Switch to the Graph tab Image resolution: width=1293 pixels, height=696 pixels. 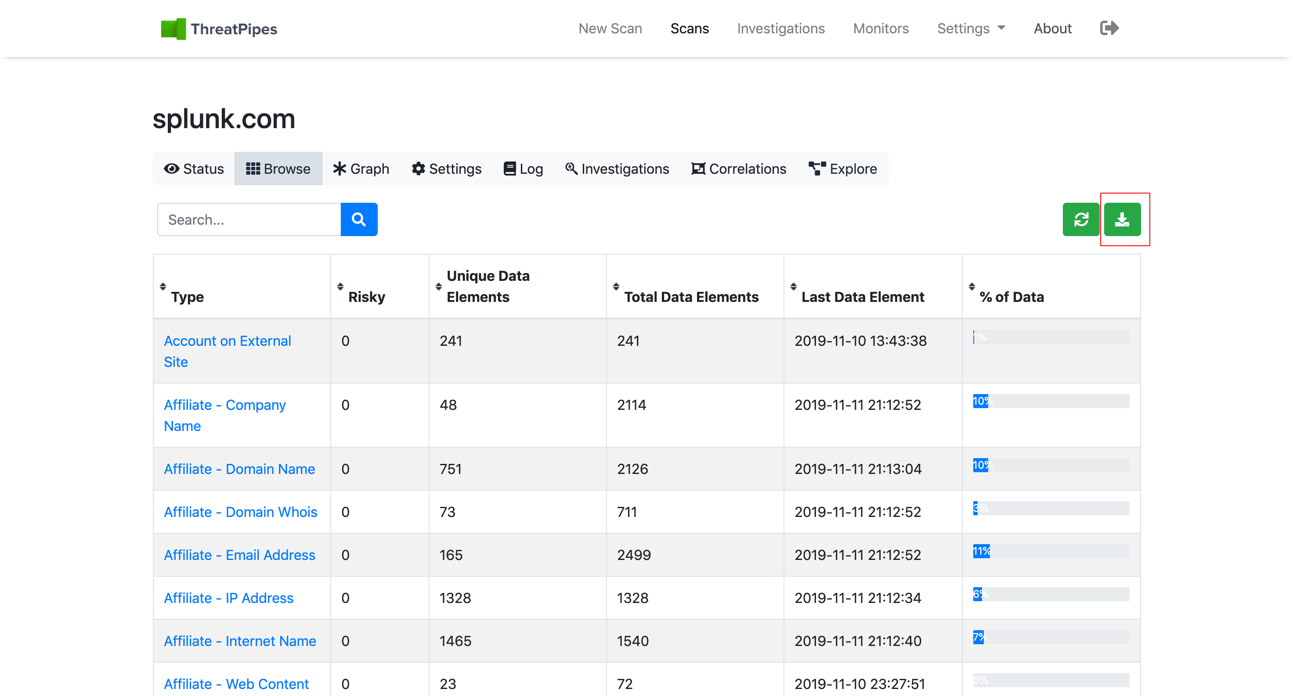[x=361, y=169]
